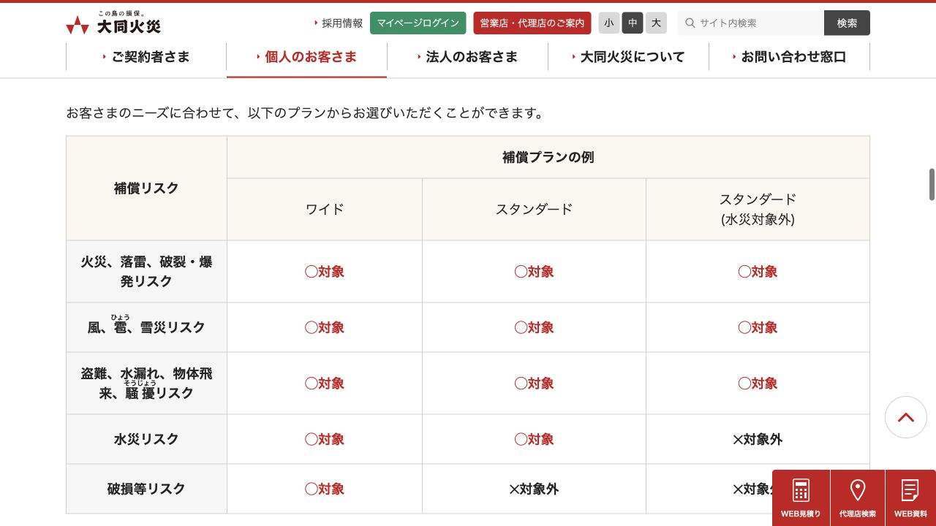Click the 破損等リスク row label
The width and height of the screenshot is (936, 526).
coord(146,489)
